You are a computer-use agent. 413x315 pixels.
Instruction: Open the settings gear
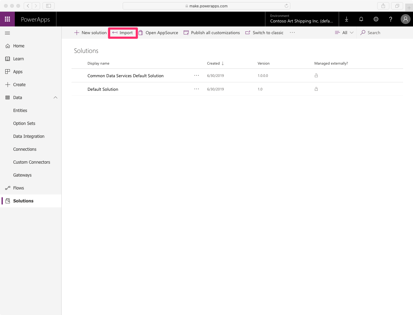(x=376, y=19)
